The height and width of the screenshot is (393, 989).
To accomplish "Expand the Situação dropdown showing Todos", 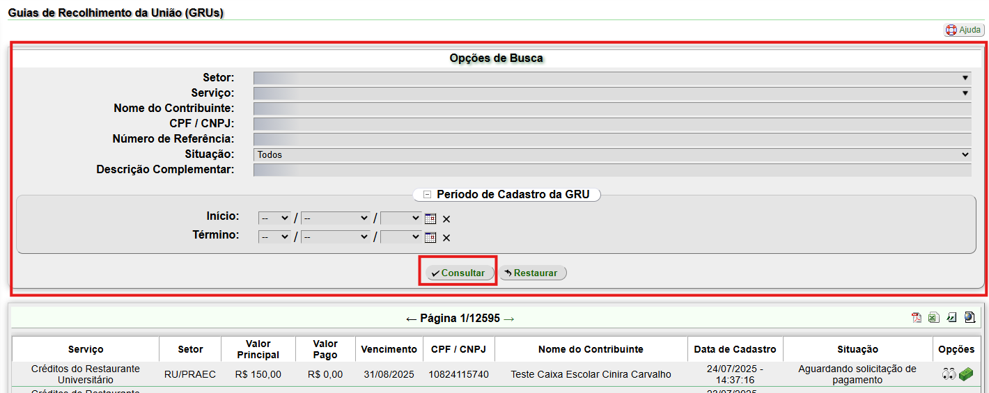I will 612,154.
